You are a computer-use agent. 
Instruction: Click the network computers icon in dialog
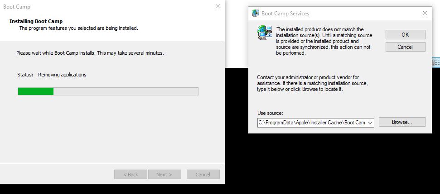click(265, 33)
